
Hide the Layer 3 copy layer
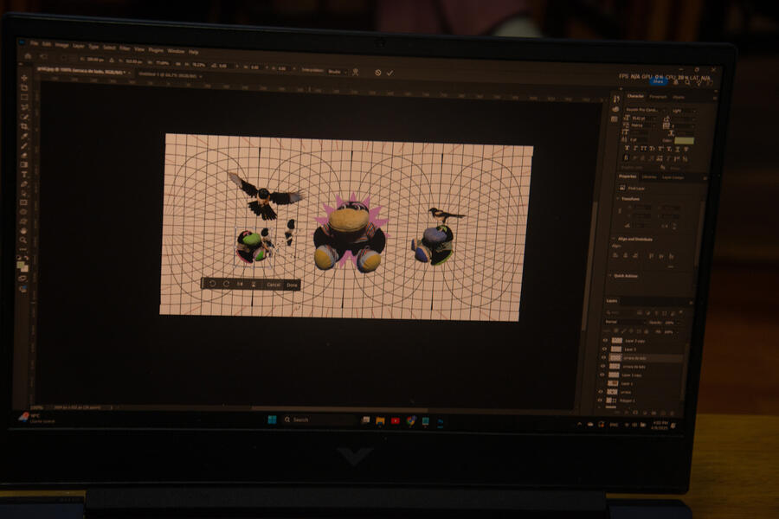point(603,375)
